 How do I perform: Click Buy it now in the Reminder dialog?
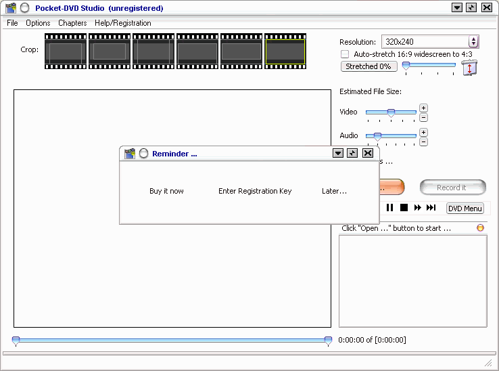click(x=166, y=191)
